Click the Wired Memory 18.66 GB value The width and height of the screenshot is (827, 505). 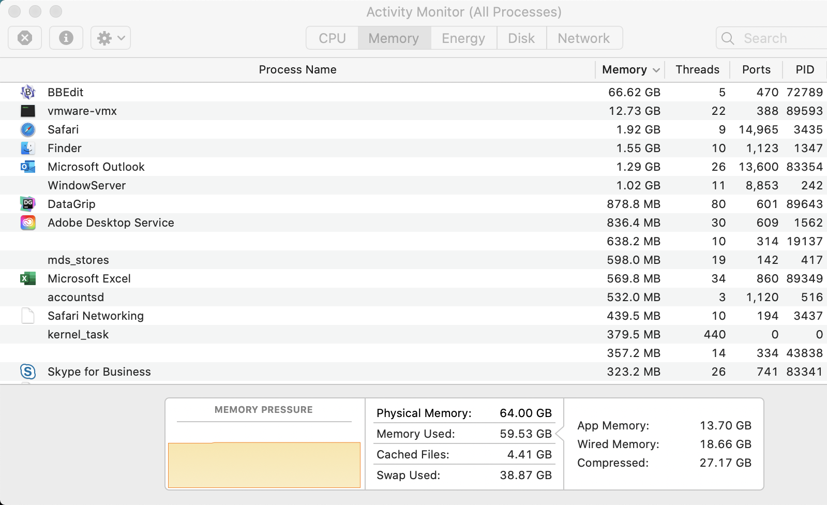pyautogui.click(x=726, y=444)
